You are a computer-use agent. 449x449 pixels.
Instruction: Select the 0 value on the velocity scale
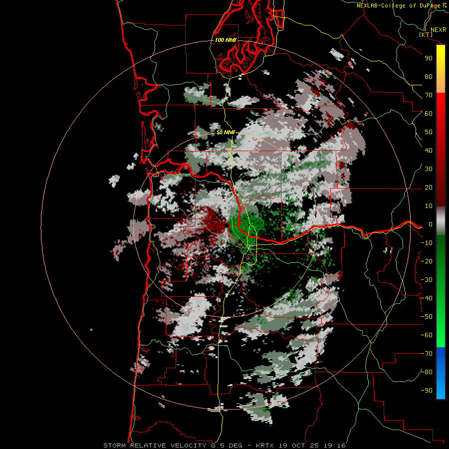click(x=431, y=224)
